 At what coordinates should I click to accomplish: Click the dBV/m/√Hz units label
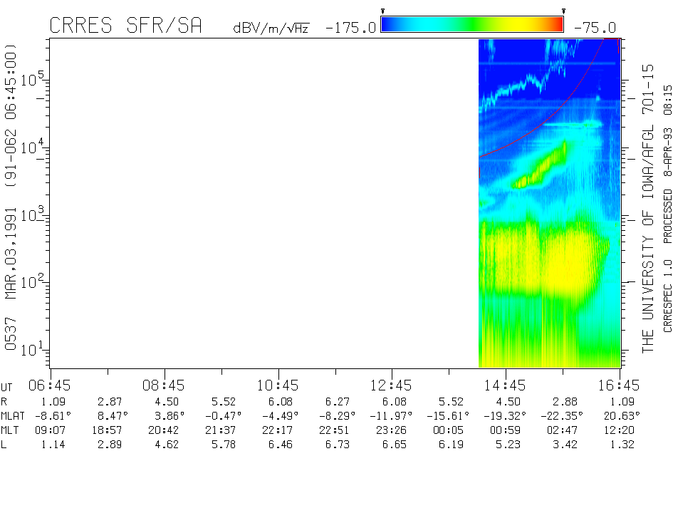(x=271, y=28)
